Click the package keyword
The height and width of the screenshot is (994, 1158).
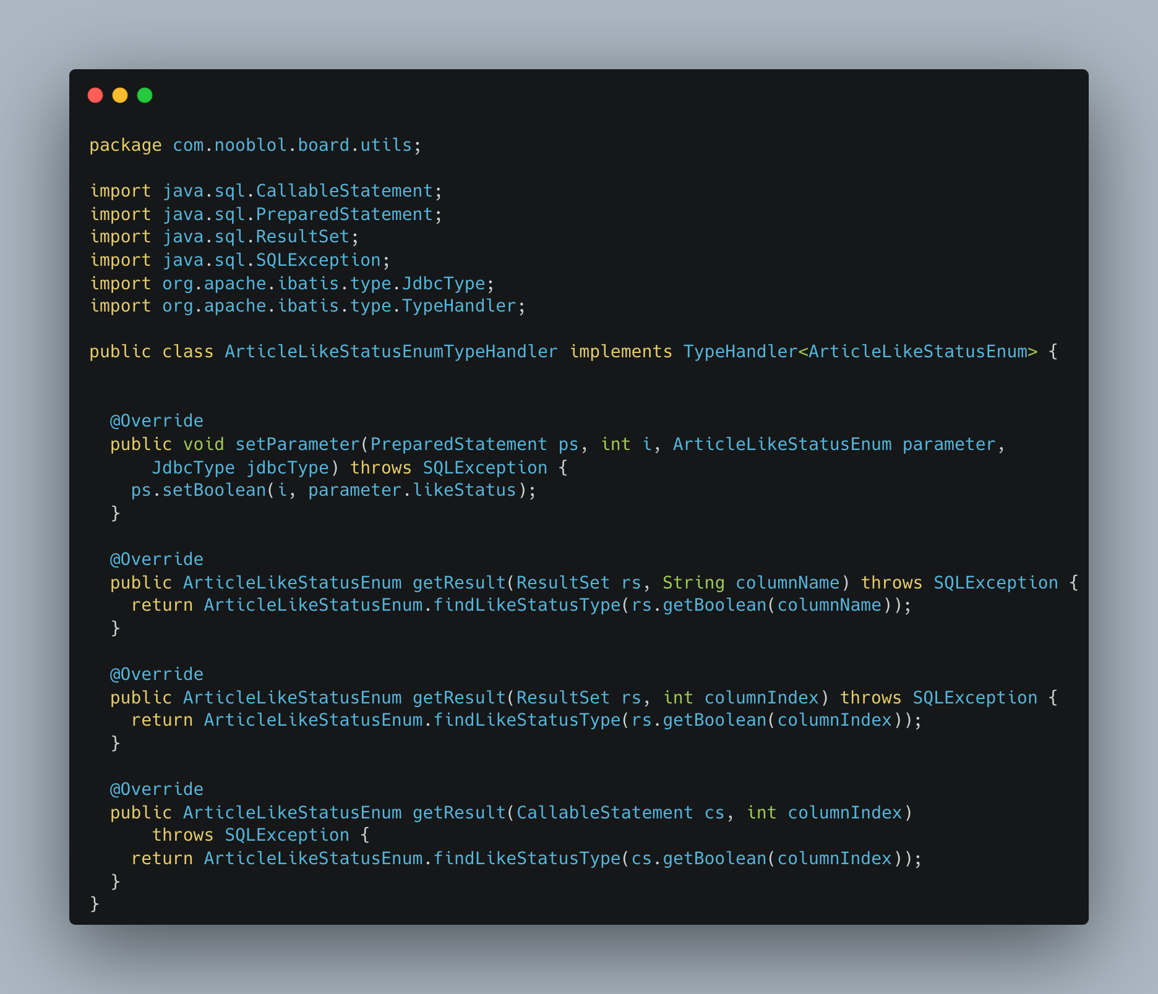pos(126,145)
